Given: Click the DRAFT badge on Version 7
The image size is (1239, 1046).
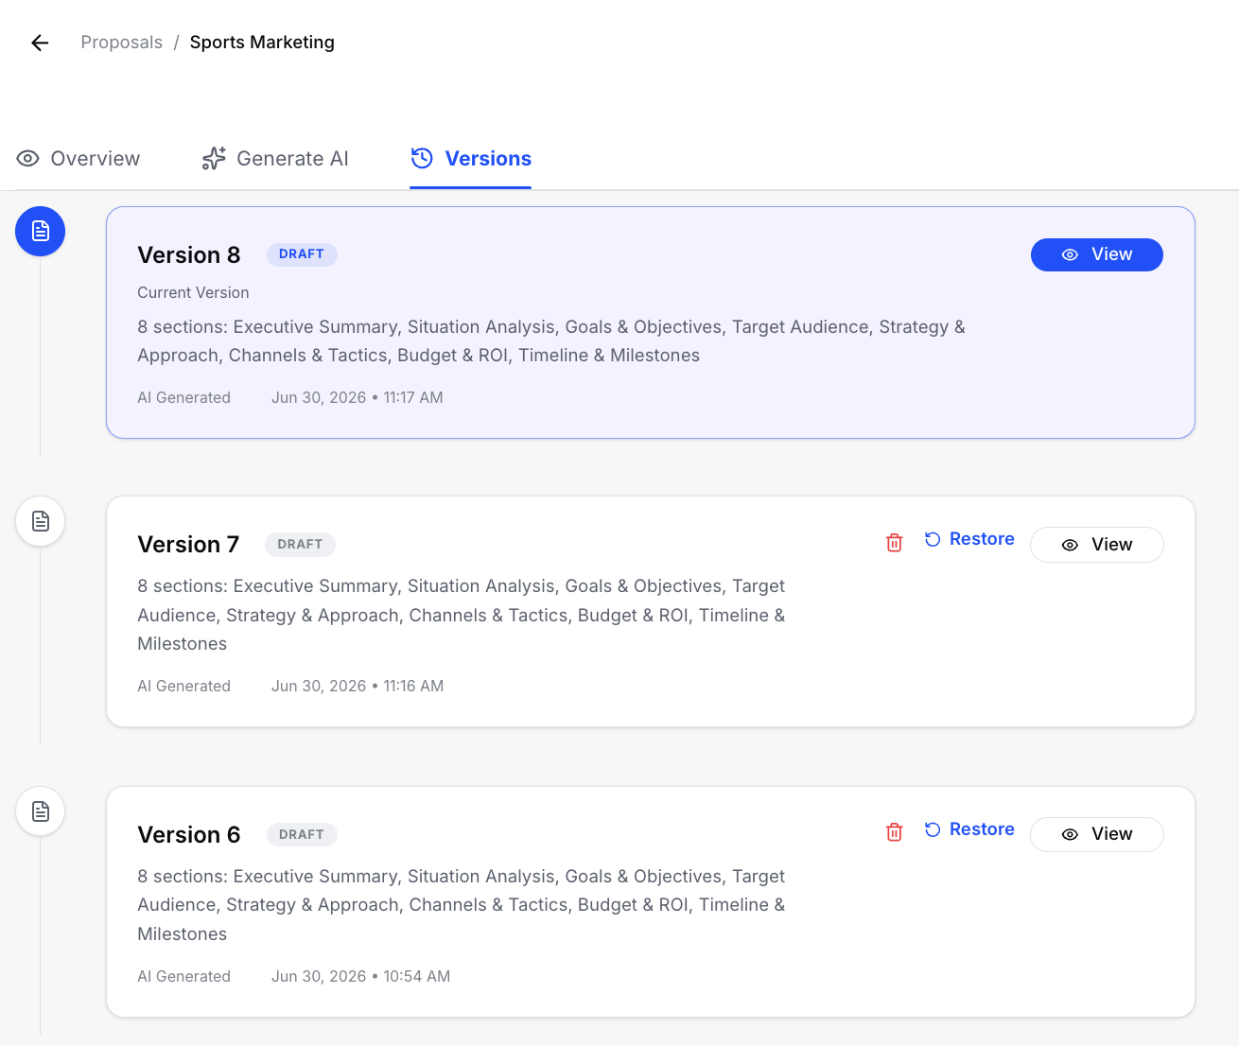Looking at the screenshot, I should [x=300, y=545].
